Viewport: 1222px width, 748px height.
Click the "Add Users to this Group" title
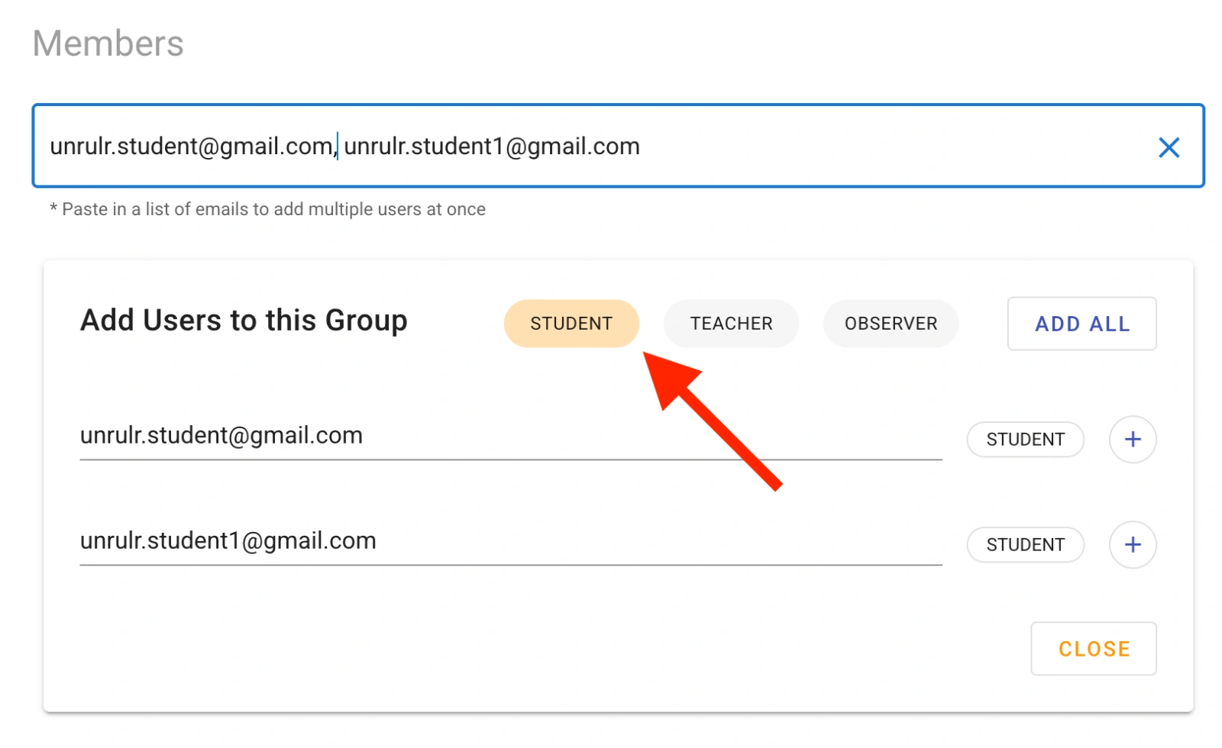click(244, 321)
